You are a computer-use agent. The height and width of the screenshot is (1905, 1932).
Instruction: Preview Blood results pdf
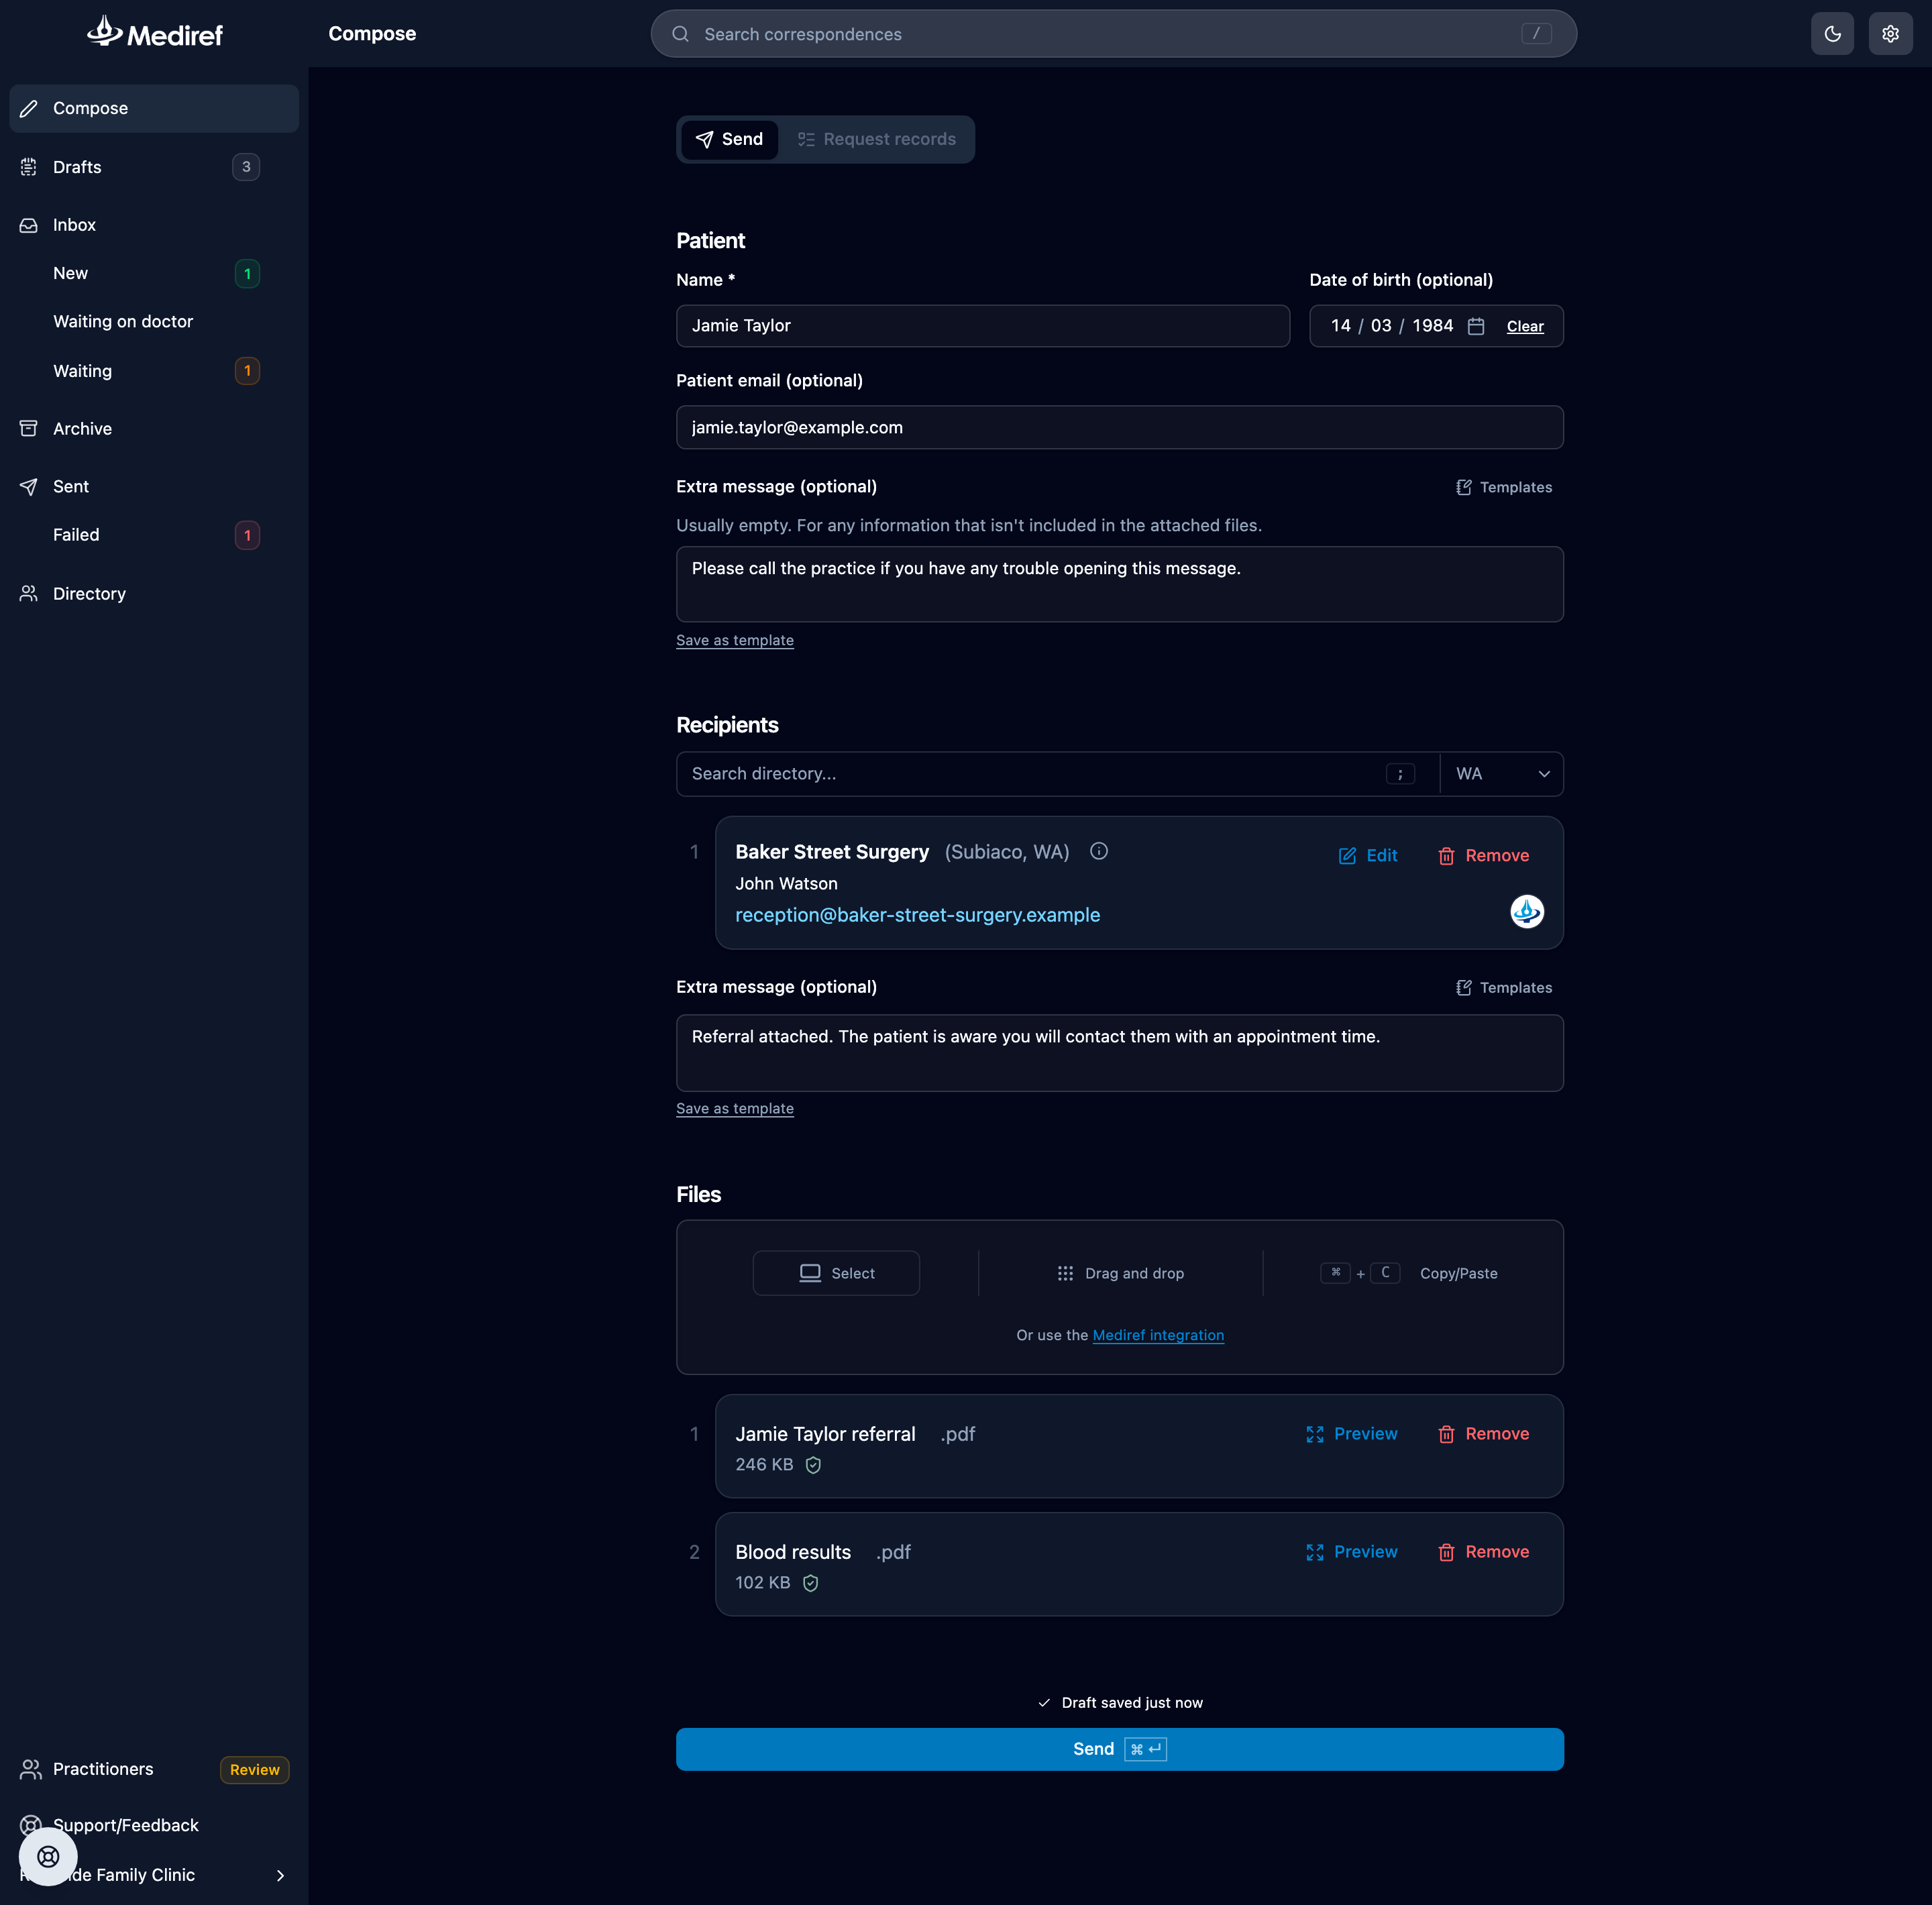[1352, 1552]
